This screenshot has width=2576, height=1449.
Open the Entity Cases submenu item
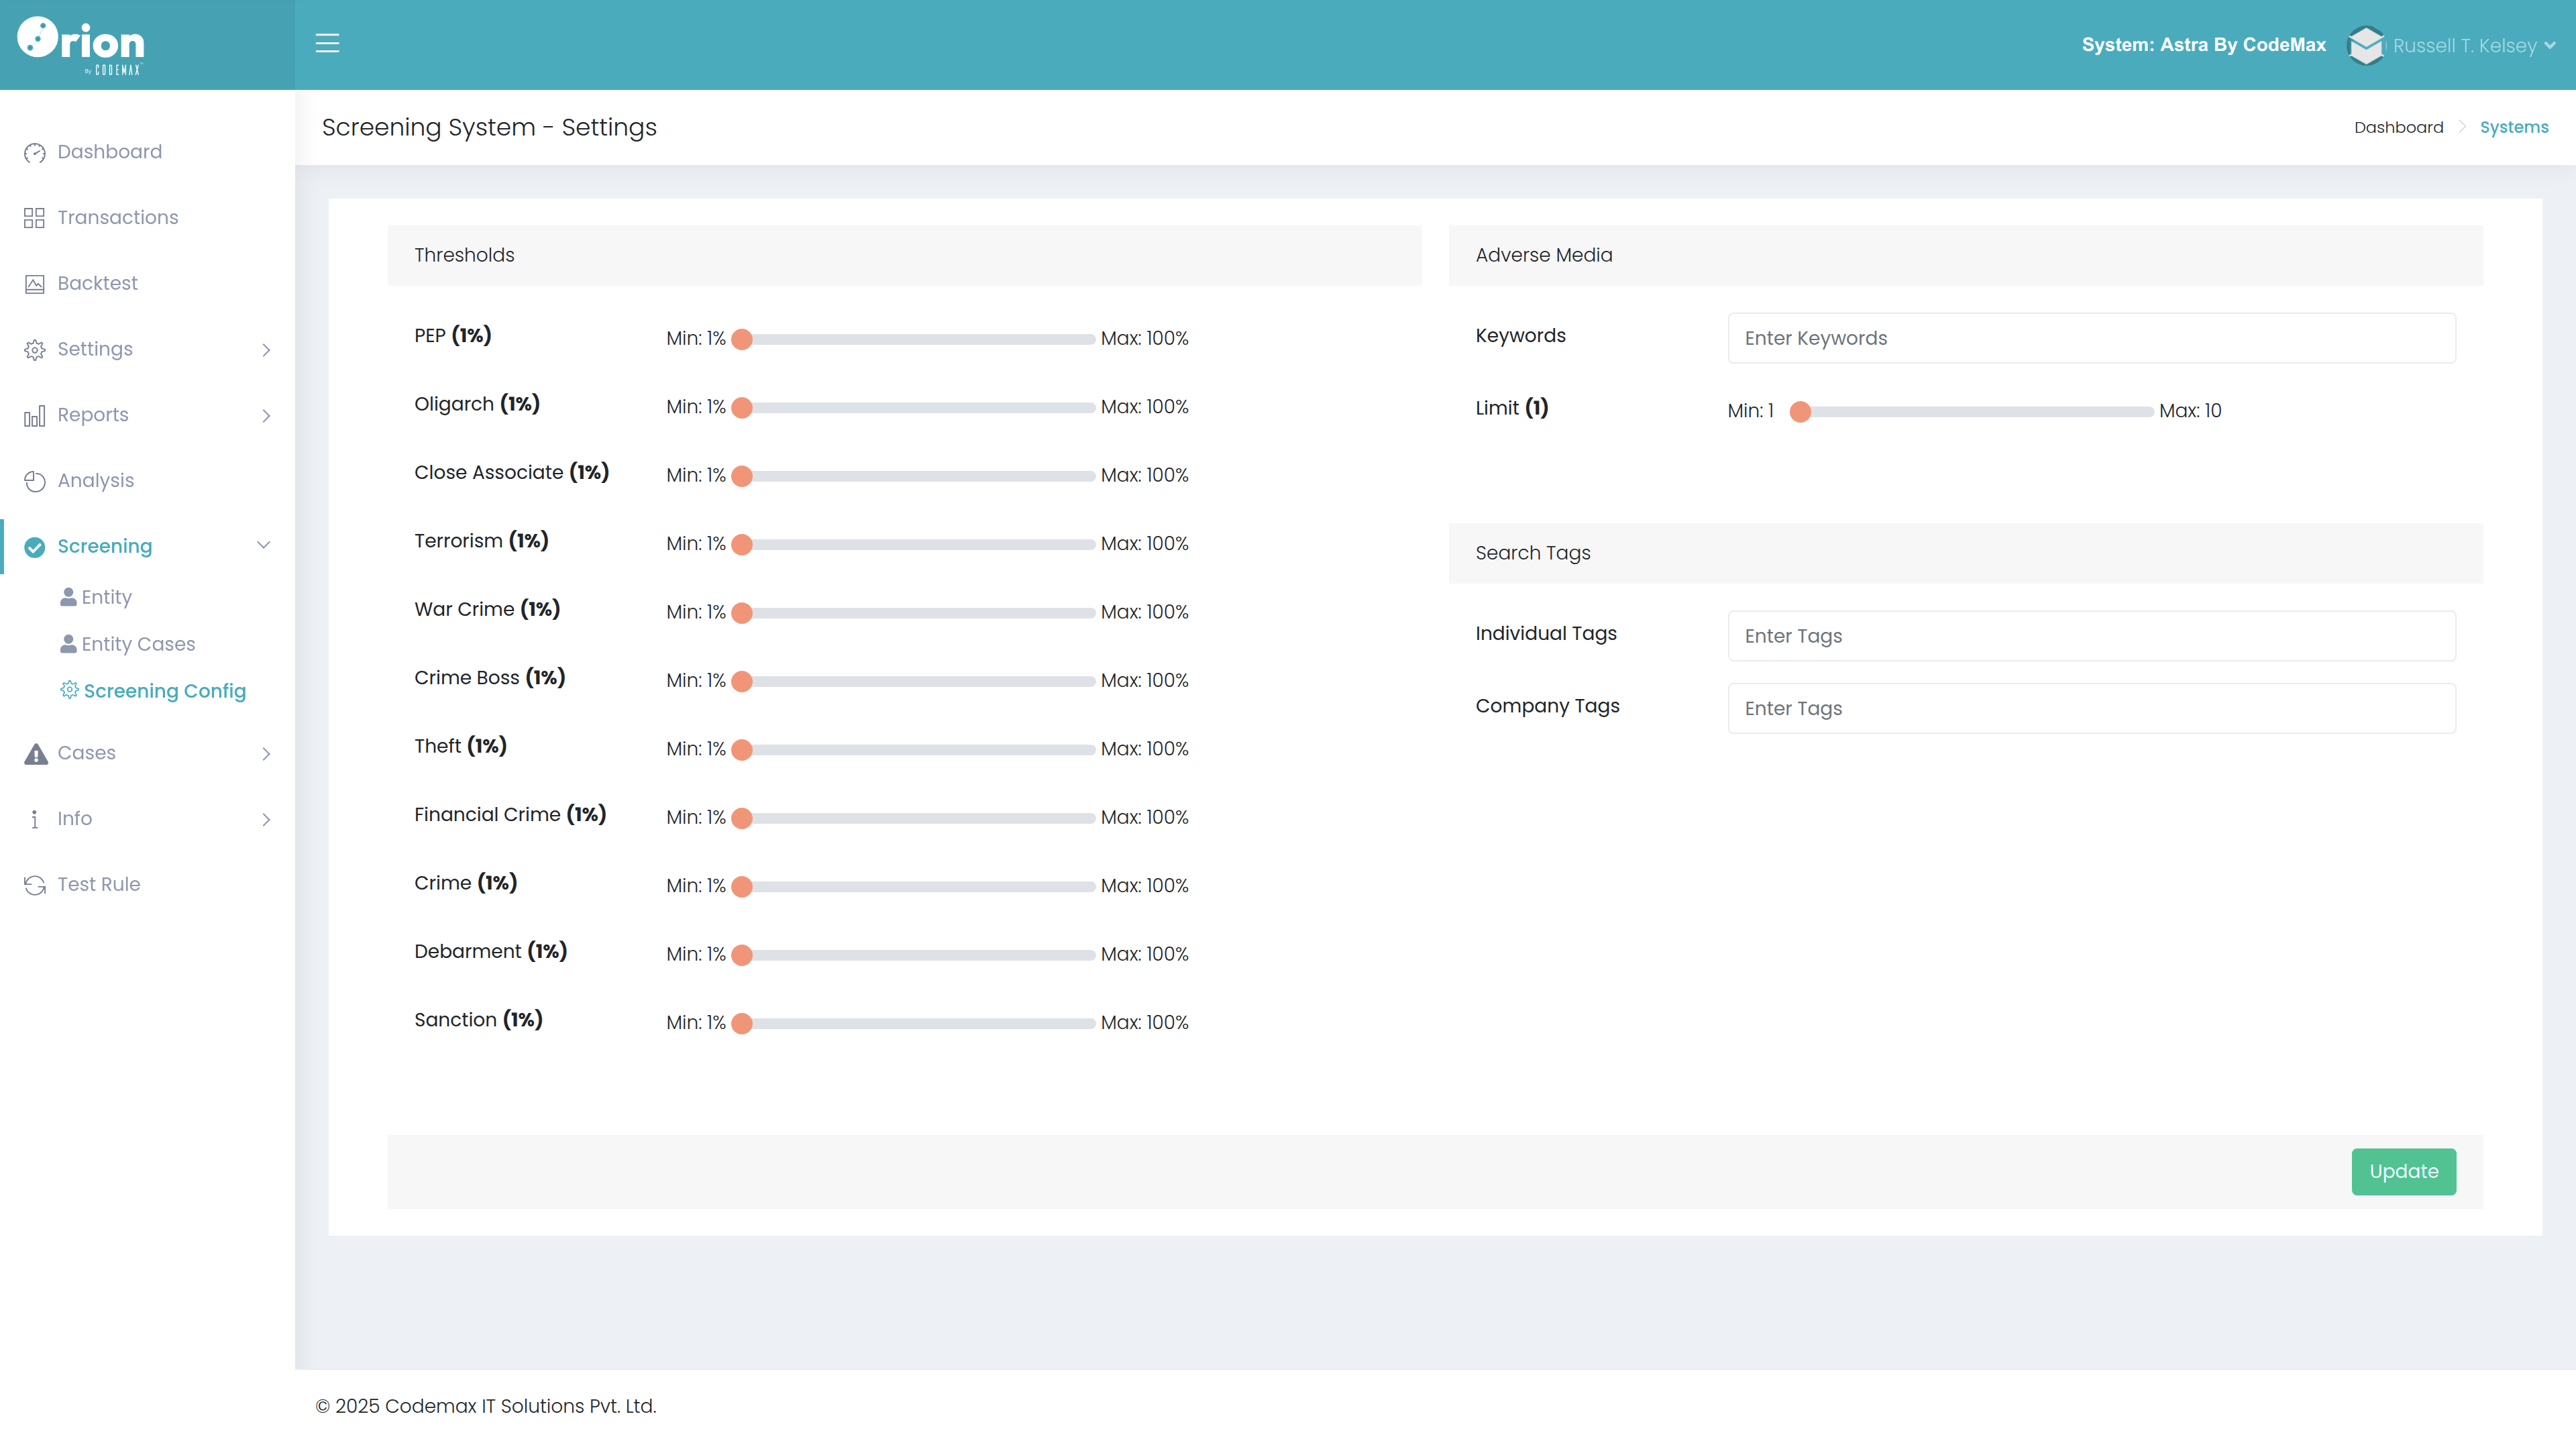coord(138,644)
